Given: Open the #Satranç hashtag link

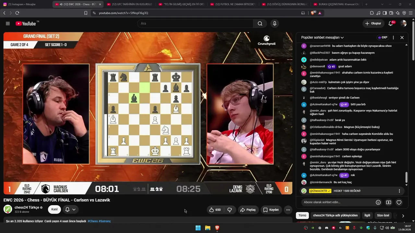Looking at the screenshot, I should pos(105,221).
